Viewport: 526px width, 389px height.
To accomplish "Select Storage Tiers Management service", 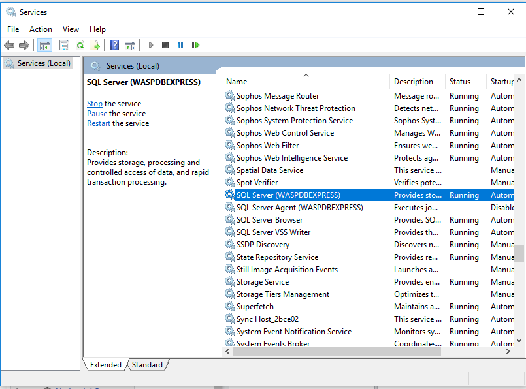I will tap(369, 294).
